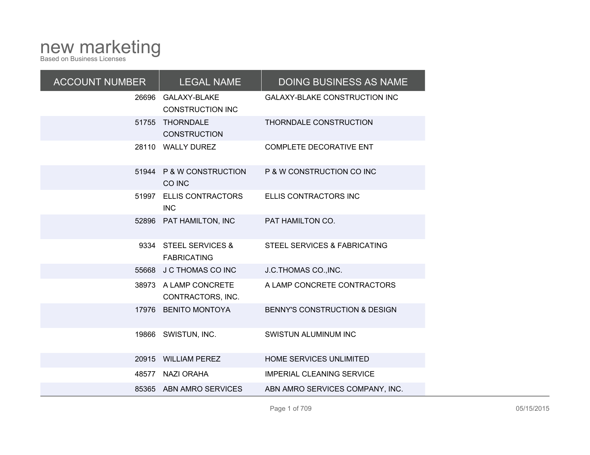Select account number 85365

(145, 389)
